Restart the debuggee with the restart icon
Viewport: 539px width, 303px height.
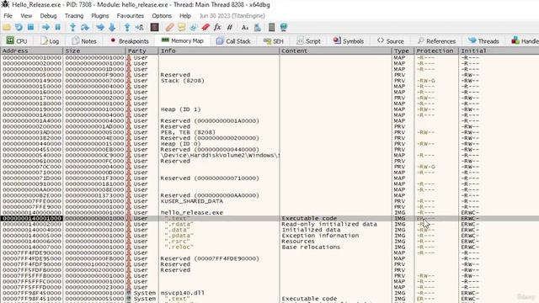pos(19,27)
